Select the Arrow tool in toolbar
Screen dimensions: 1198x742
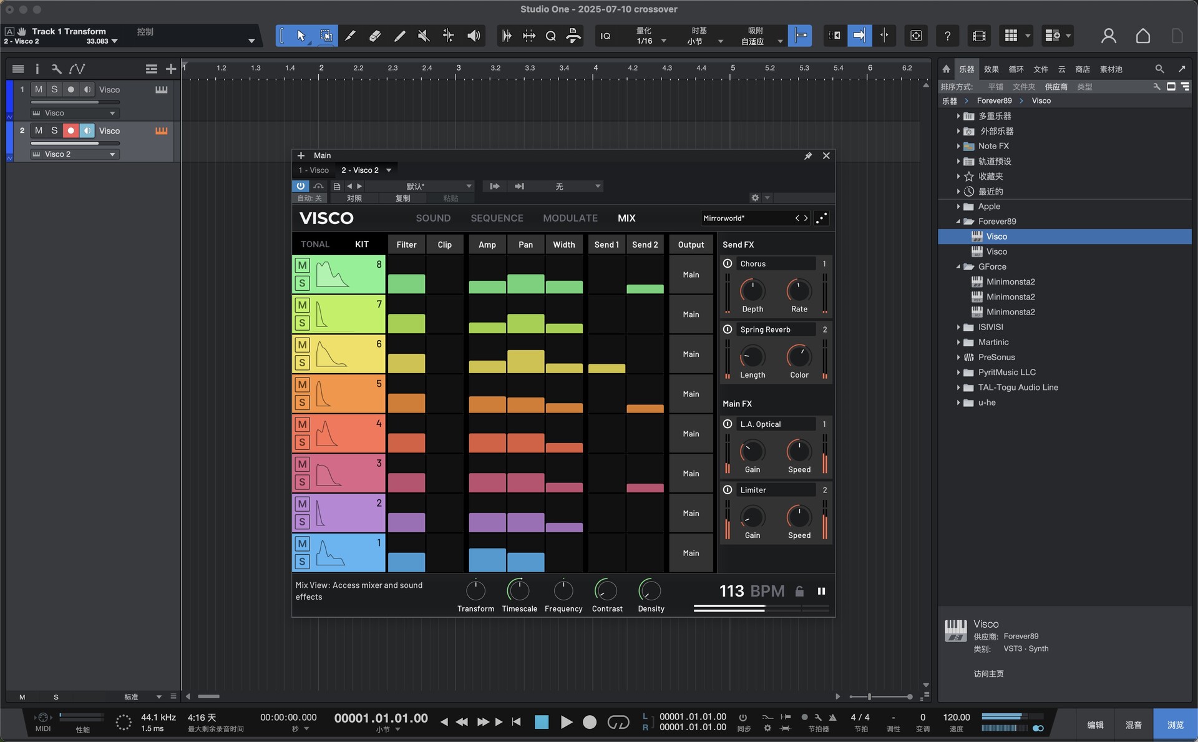click(301, 36)
